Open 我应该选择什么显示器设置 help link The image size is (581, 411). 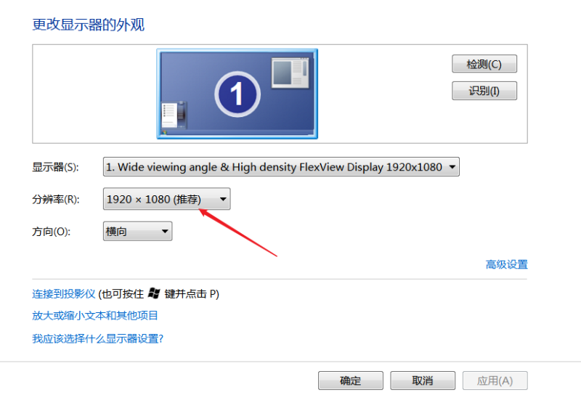pos(98,338)
